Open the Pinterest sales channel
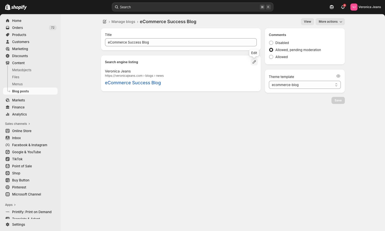Viewport: 385px width, 231px height. pos(19,187)
